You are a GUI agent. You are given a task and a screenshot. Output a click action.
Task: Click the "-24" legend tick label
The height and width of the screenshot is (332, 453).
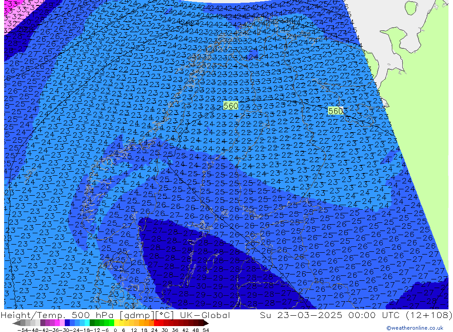click(76, 330)
